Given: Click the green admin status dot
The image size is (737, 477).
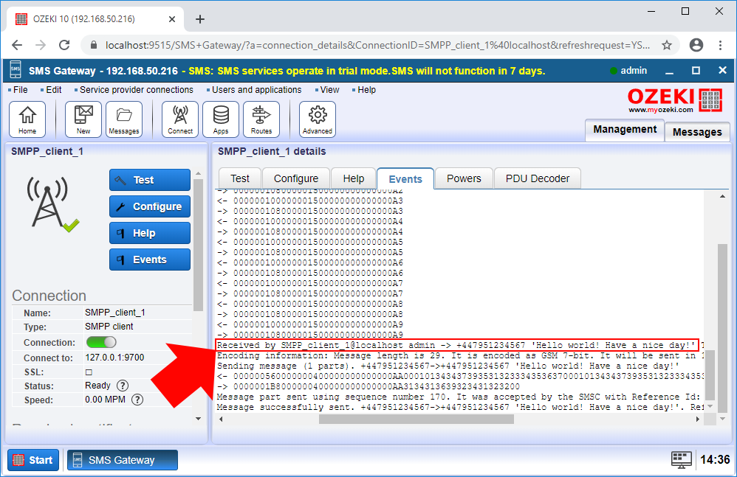Looking at the screenshot, I should 613,71.
